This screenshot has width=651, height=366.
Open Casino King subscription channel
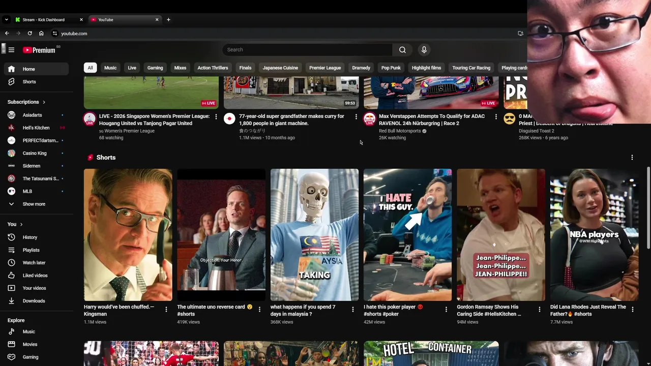(x=36, y=153)
